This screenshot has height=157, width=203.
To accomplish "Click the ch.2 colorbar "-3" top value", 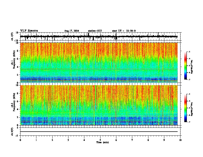I will point(189,94).
